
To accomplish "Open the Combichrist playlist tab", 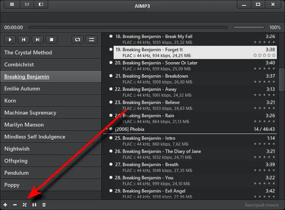I will [x=51, y=64].
